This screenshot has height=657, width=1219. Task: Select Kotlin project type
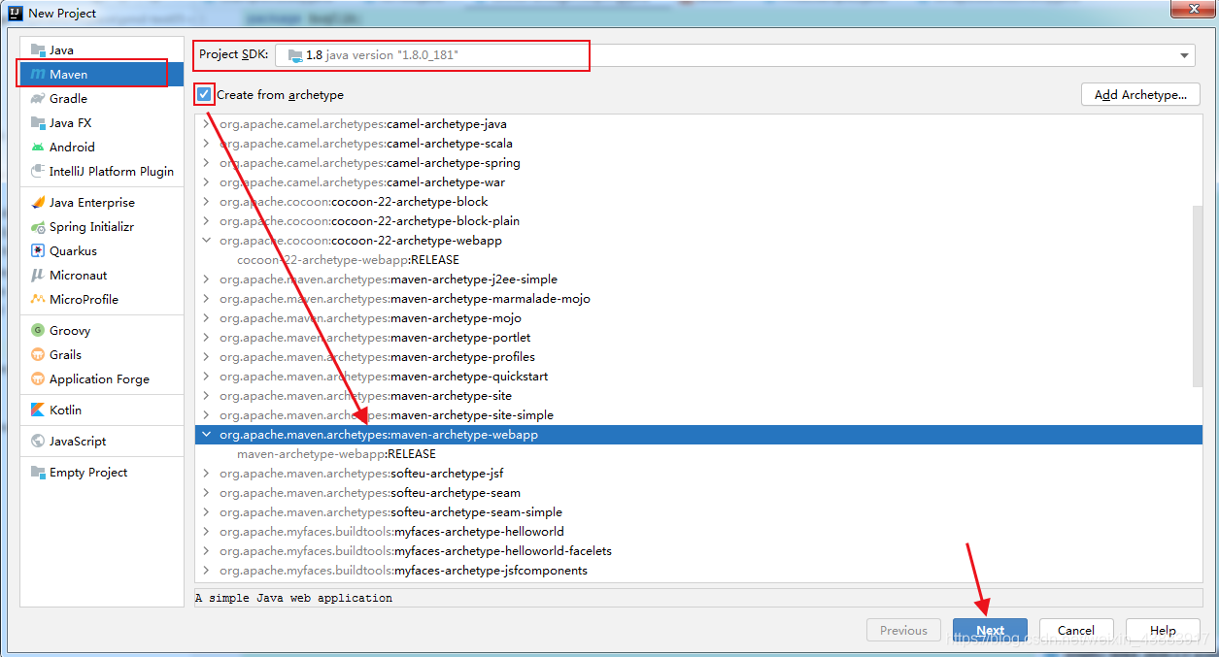[x=102, y=410]
